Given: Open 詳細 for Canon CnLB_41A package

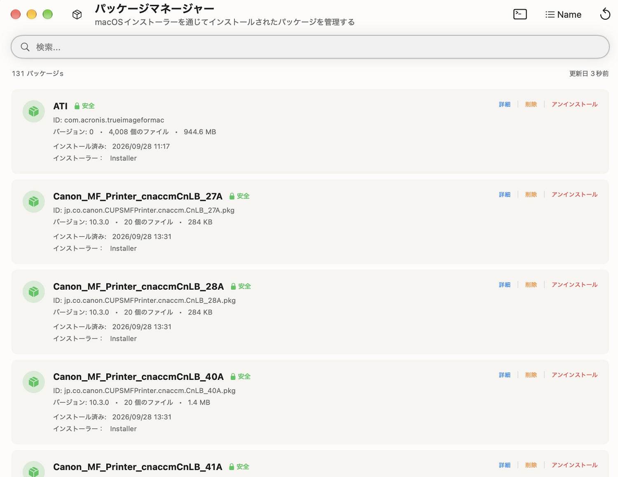Looking at the screenshot, I should (505, 465).
